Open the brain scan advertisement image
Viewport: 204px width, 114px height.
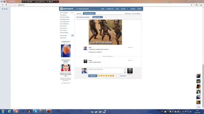[66, 51]
